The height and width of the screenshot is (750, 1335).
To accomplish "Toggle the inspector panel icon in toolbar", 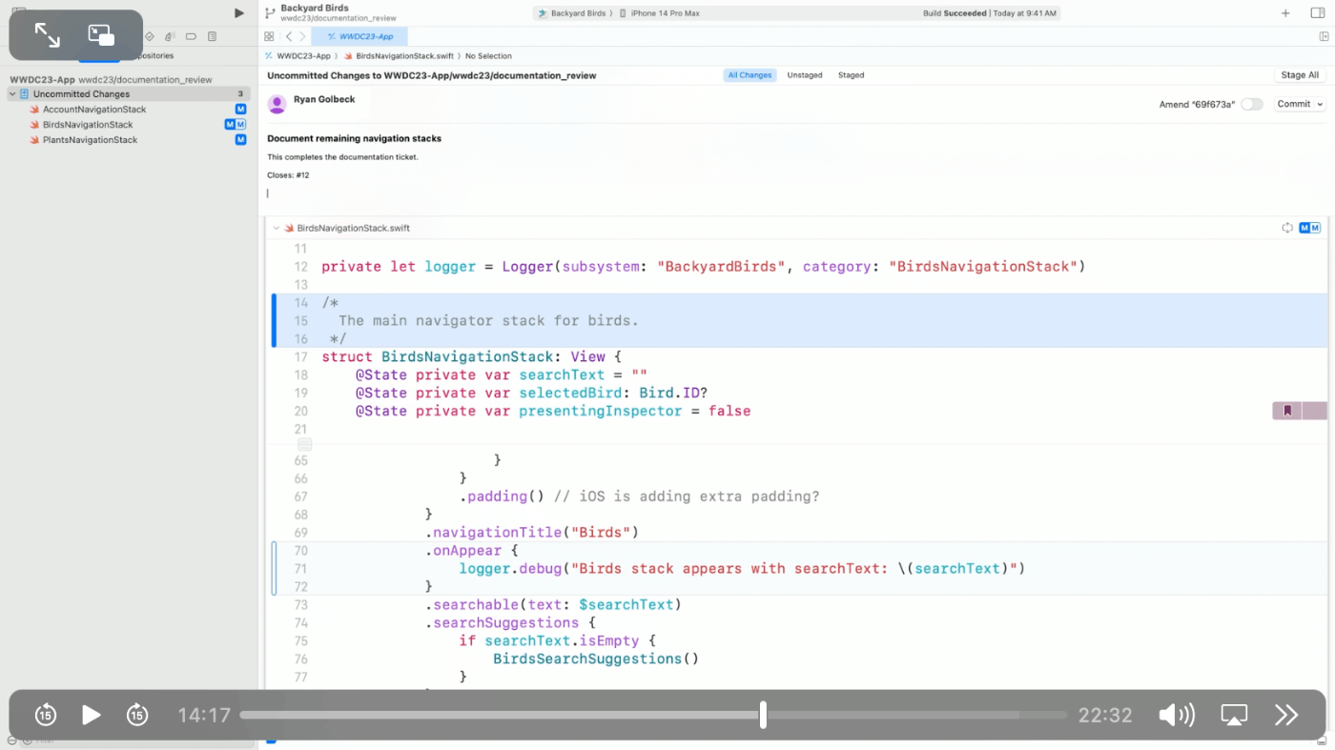I will click(1318, 13).
